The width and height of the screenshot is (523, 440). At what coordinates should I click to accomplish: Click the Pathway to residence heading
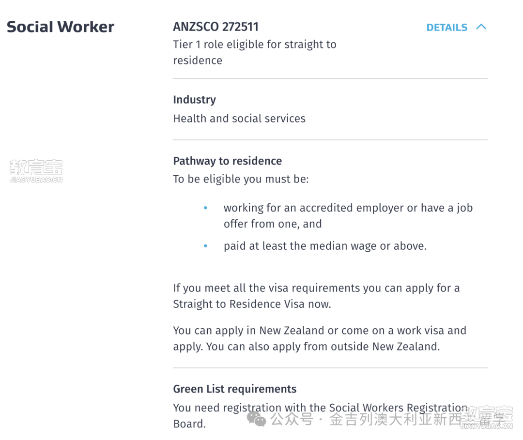click(228, 161)
